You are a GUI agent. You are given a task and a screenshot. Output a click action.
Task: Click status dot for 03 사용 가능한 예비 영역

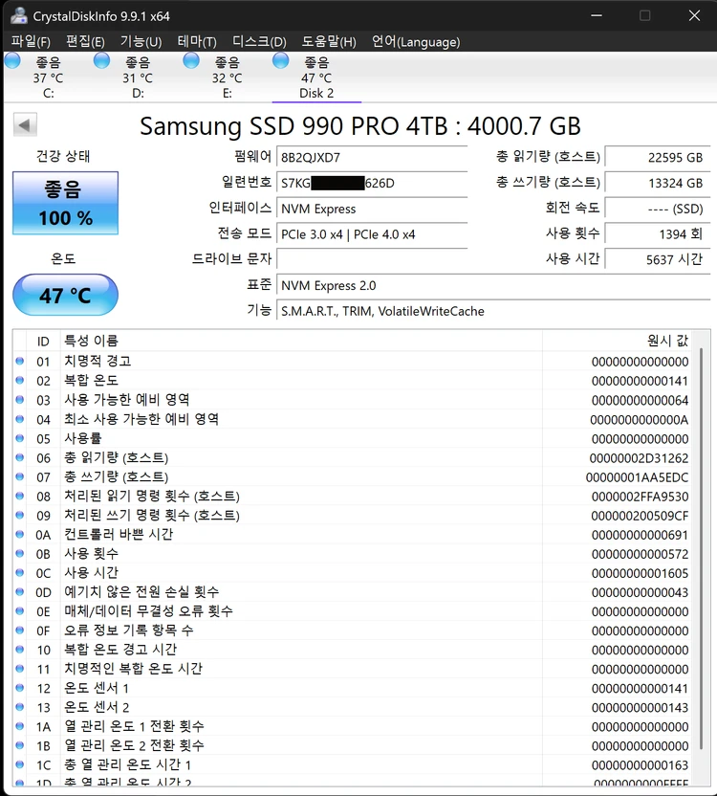pyautogui.click(x=20, y=400)
